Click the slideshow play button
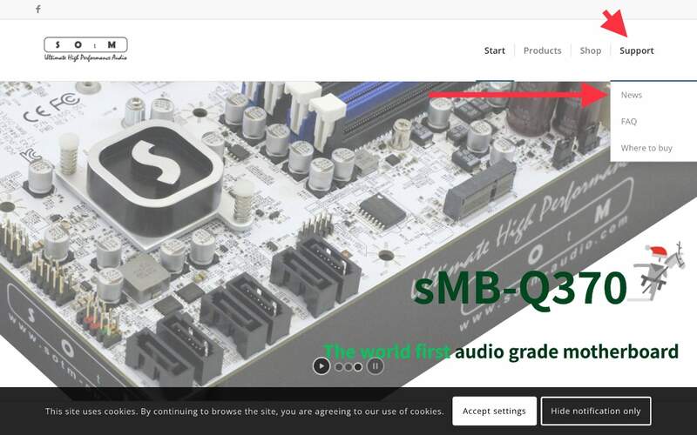The height and width of the screenshot is (435, 697). [321, 366]
